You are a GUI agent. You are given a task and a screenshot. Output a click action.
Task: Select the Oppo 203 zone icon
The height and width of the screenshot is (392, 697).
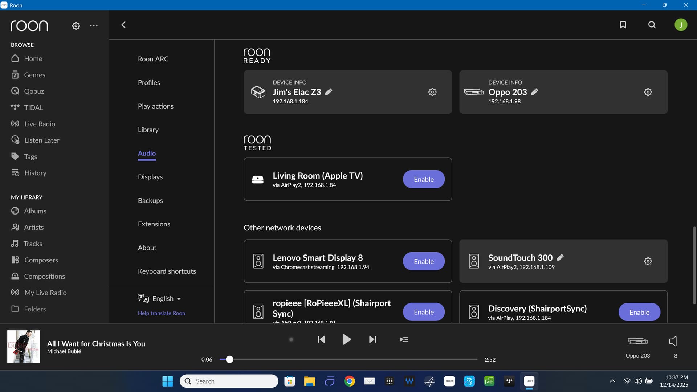point(637,341)
